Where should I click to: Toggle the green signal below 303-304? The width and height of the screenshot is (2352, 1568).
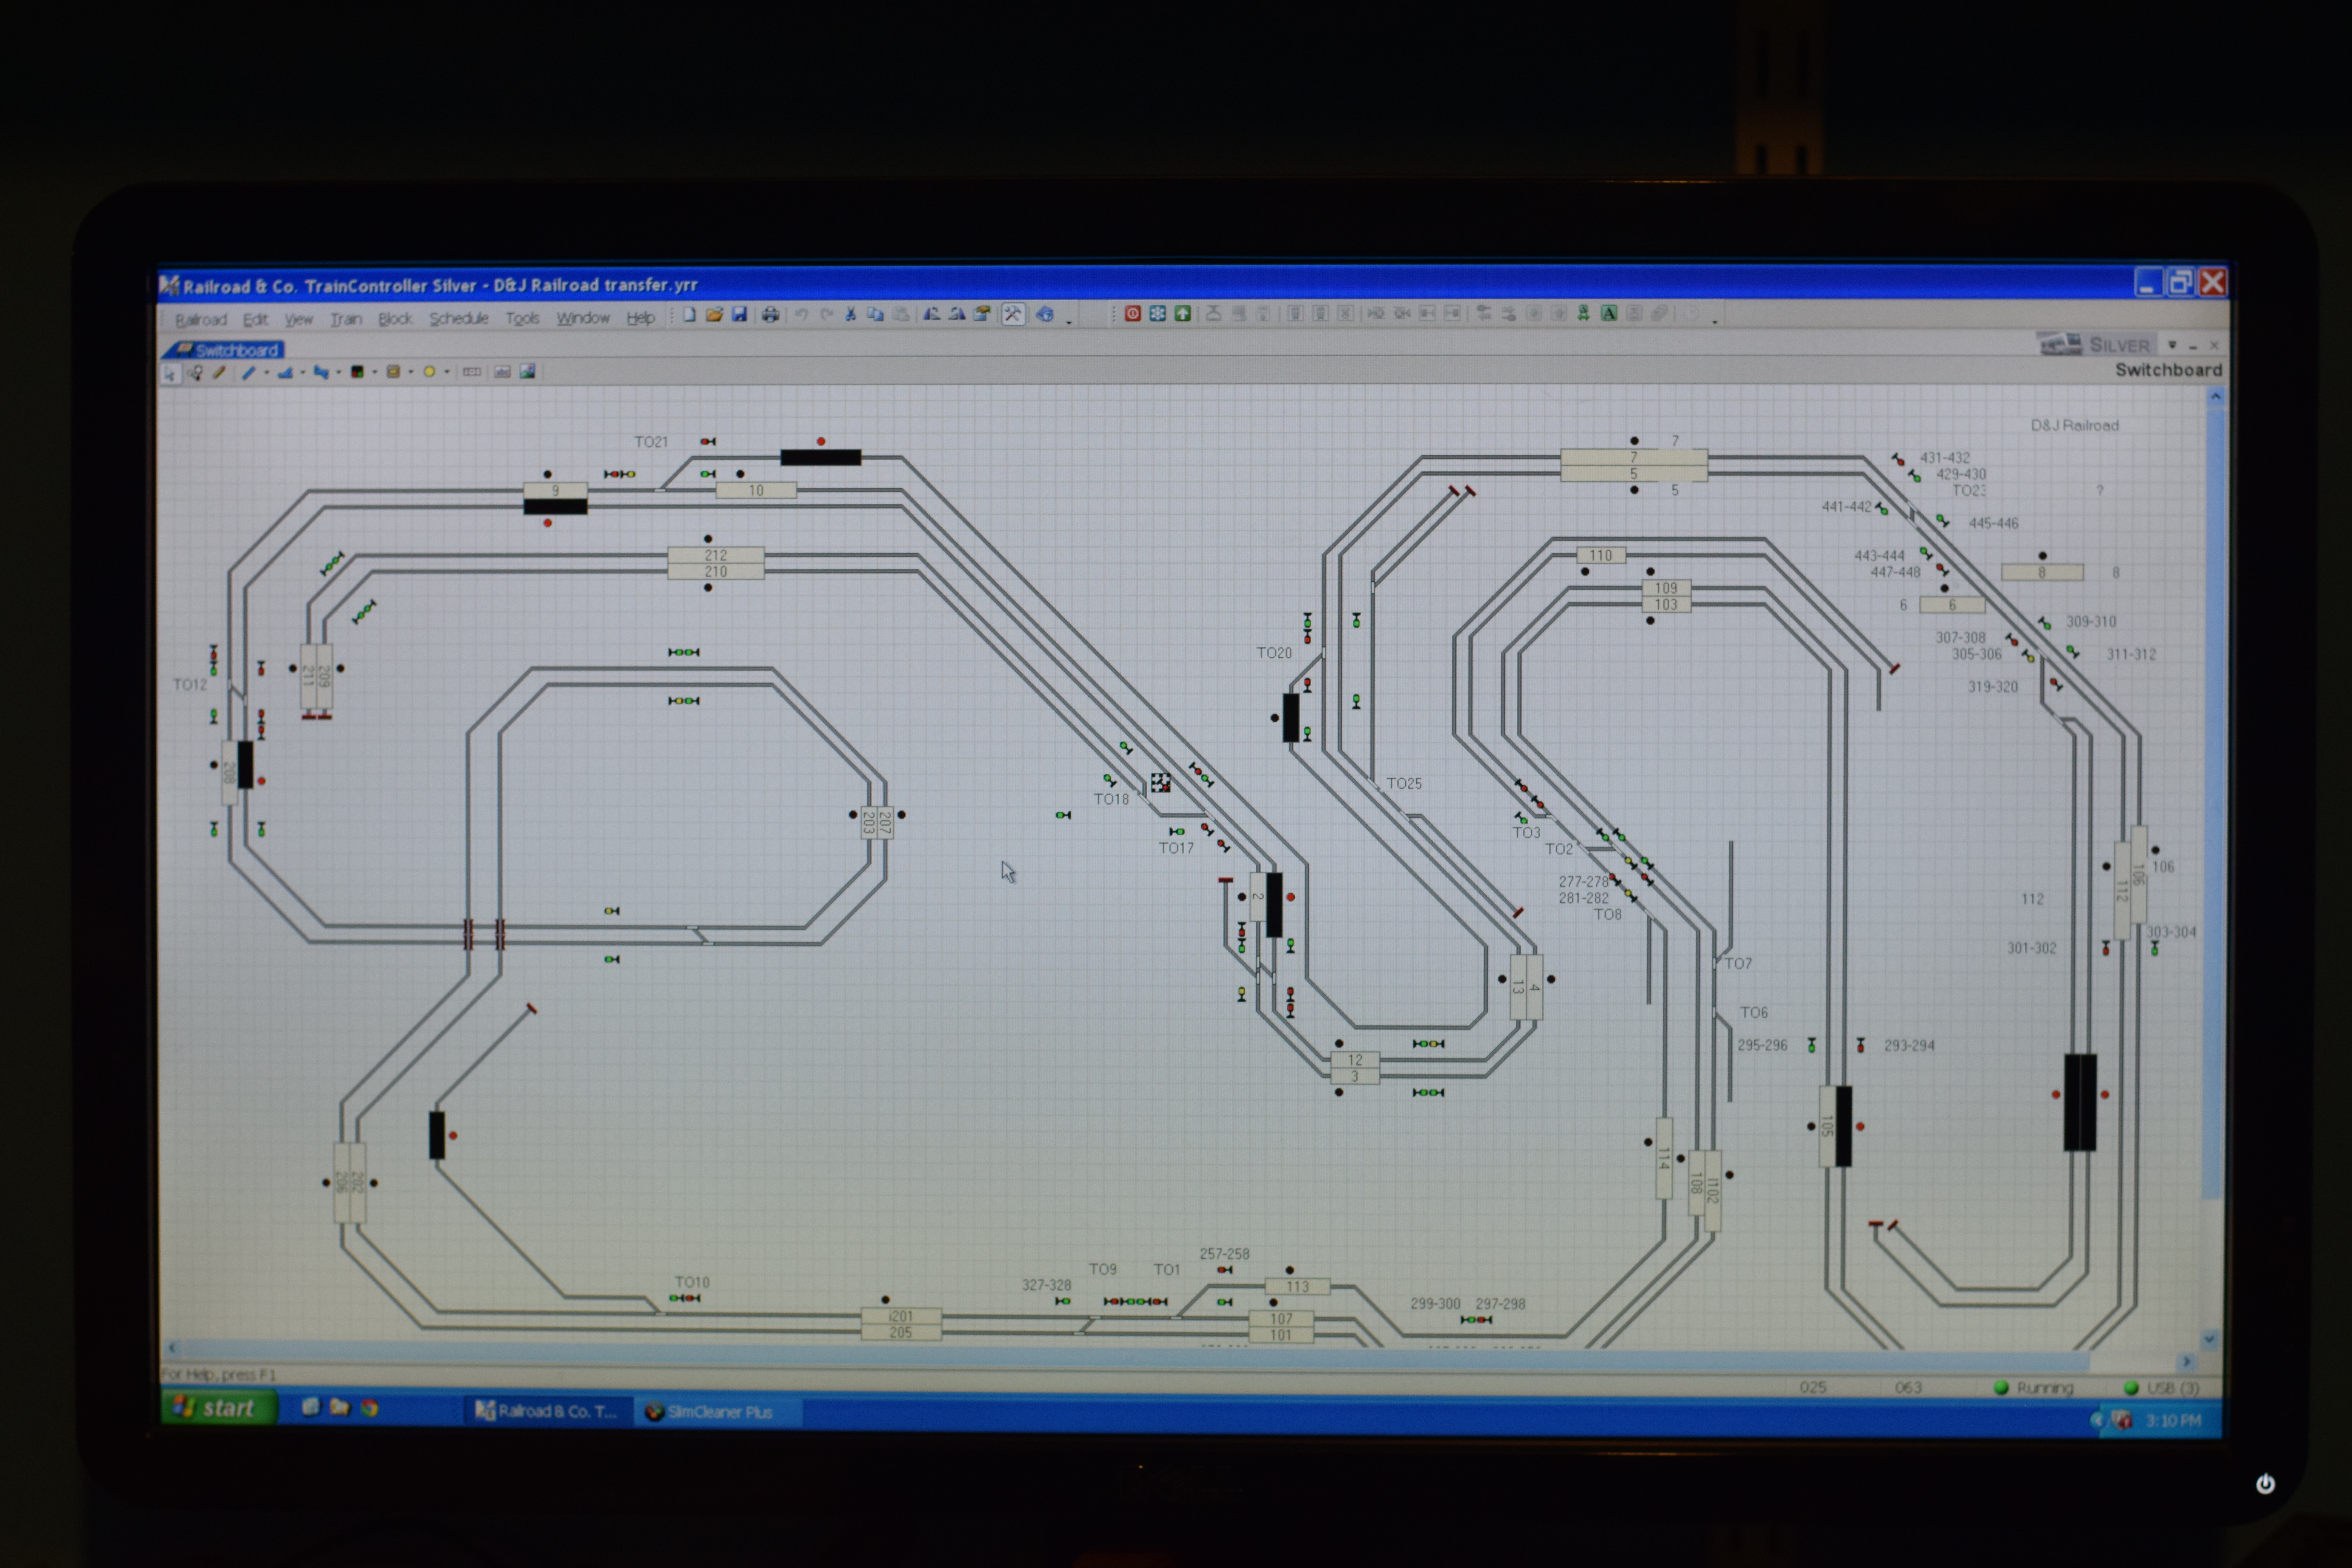point(2154,948)
